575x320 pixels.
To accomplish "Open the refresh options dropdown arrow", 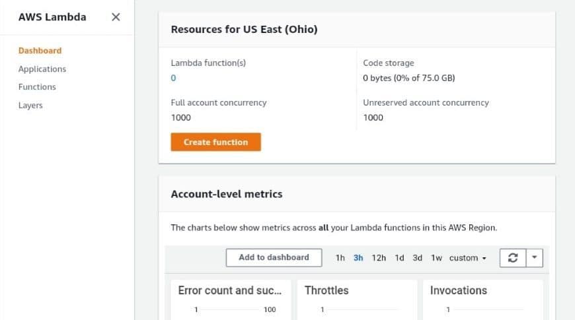I will point(534,258).
